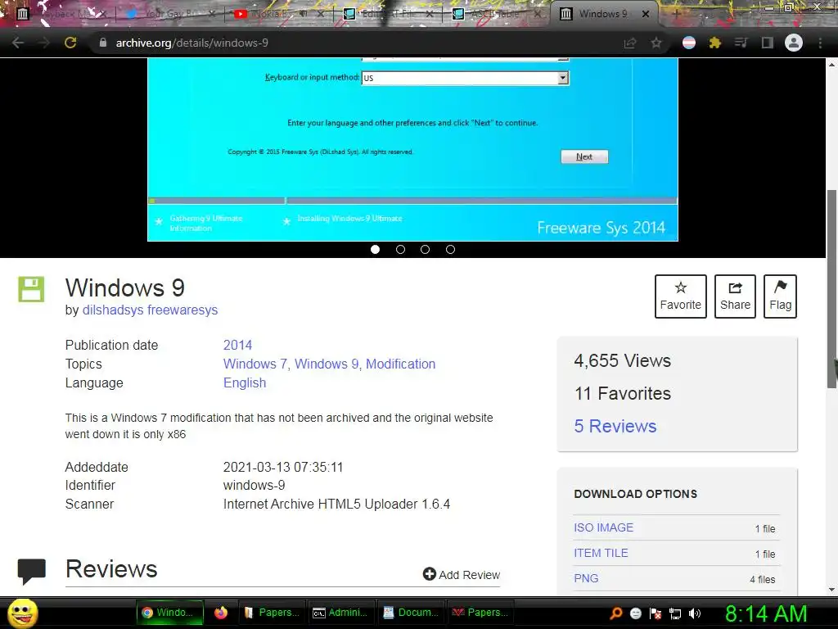838x629 pixels.
Task: Click the forward navigation arrow
Action: tap(44, 43)
